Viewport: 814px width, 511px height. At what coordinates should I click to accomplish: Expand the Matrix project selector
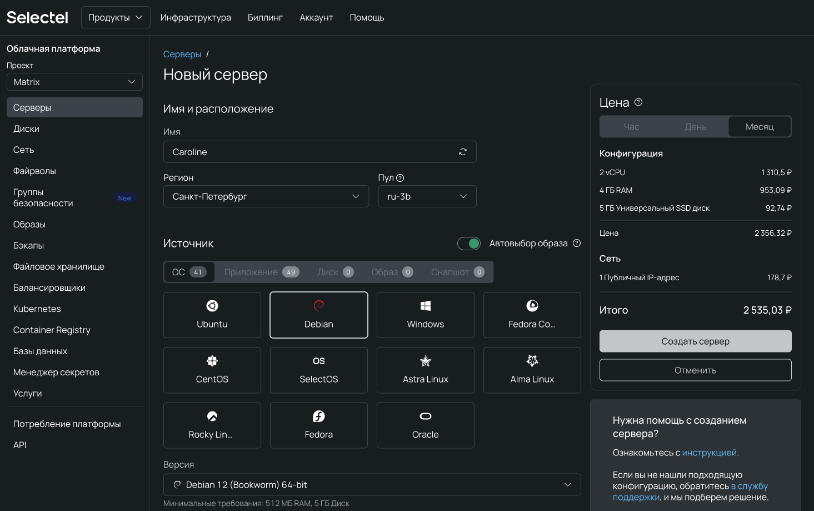tap(74, 82)
